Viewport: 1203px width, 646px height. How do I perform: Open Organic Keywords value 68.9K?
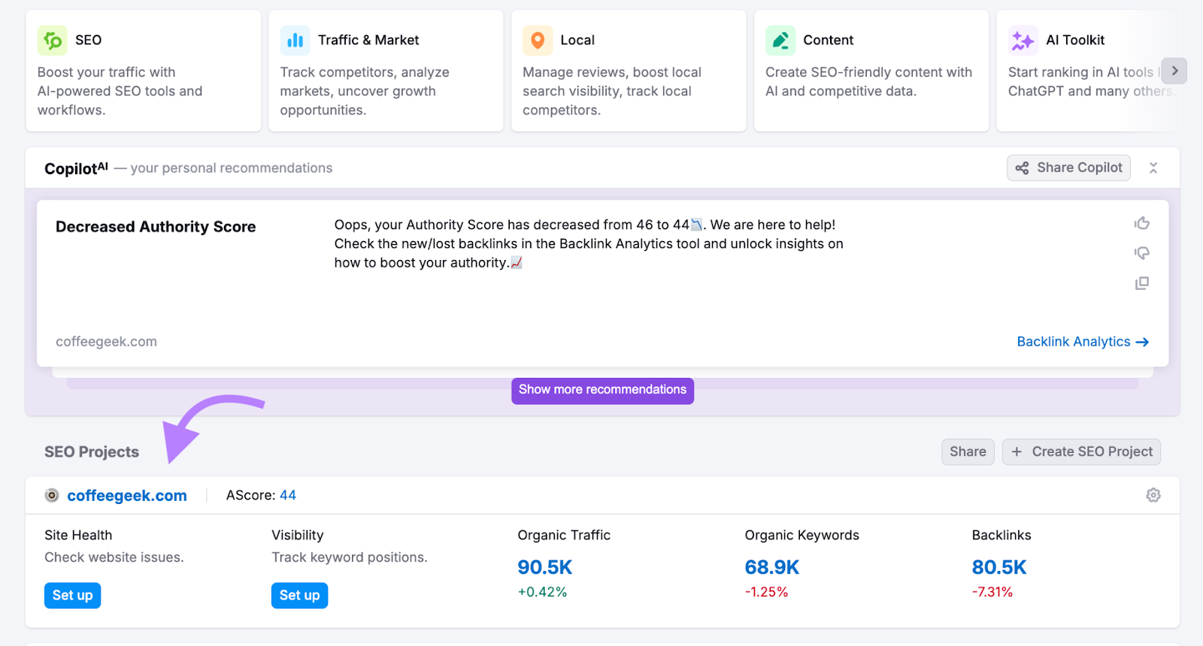[772, 568]
